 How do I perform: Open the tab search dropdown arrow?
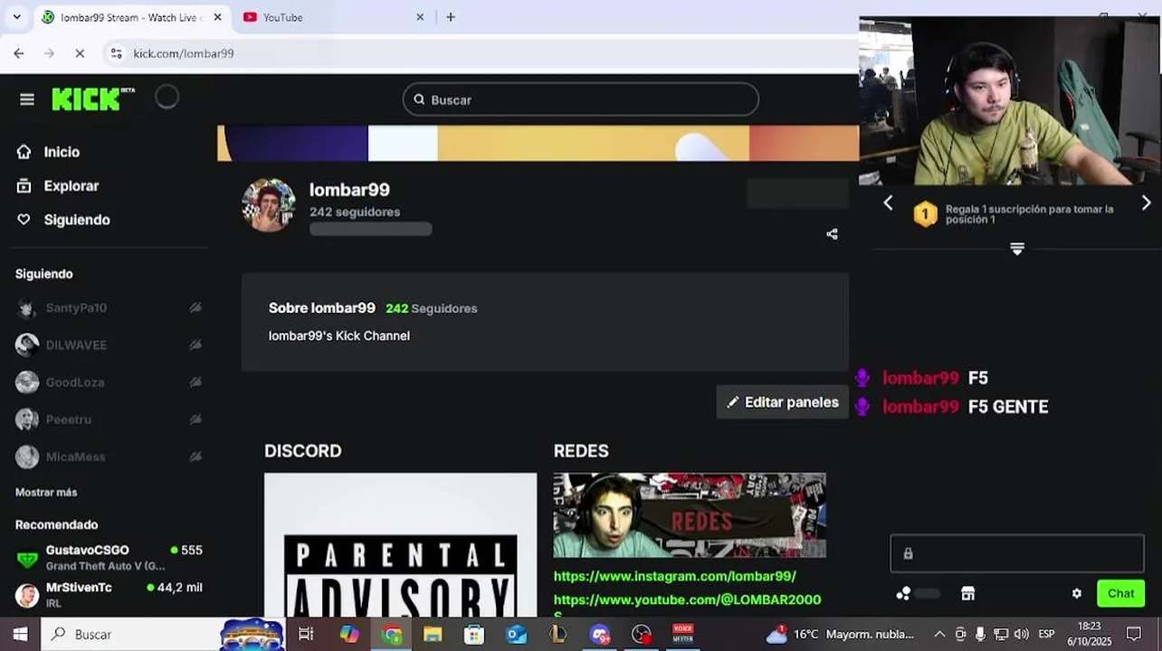click(16, 17)
